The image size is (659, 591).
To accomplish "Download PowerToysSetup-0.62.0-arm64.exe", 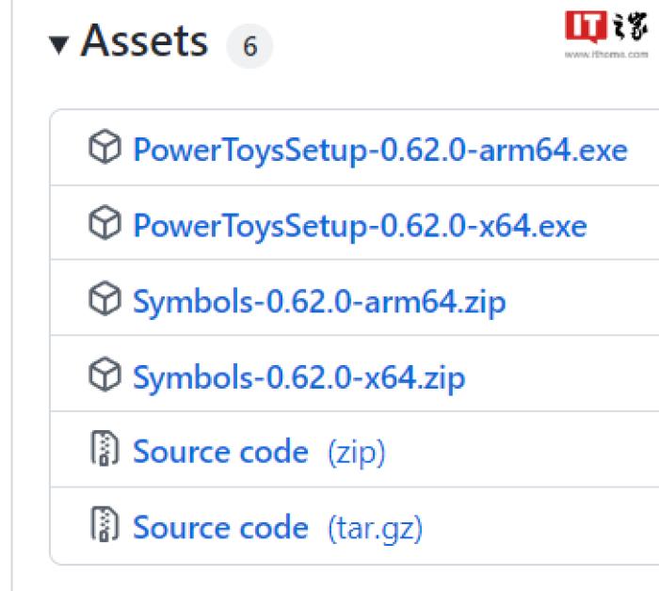I will click(380, 150).
